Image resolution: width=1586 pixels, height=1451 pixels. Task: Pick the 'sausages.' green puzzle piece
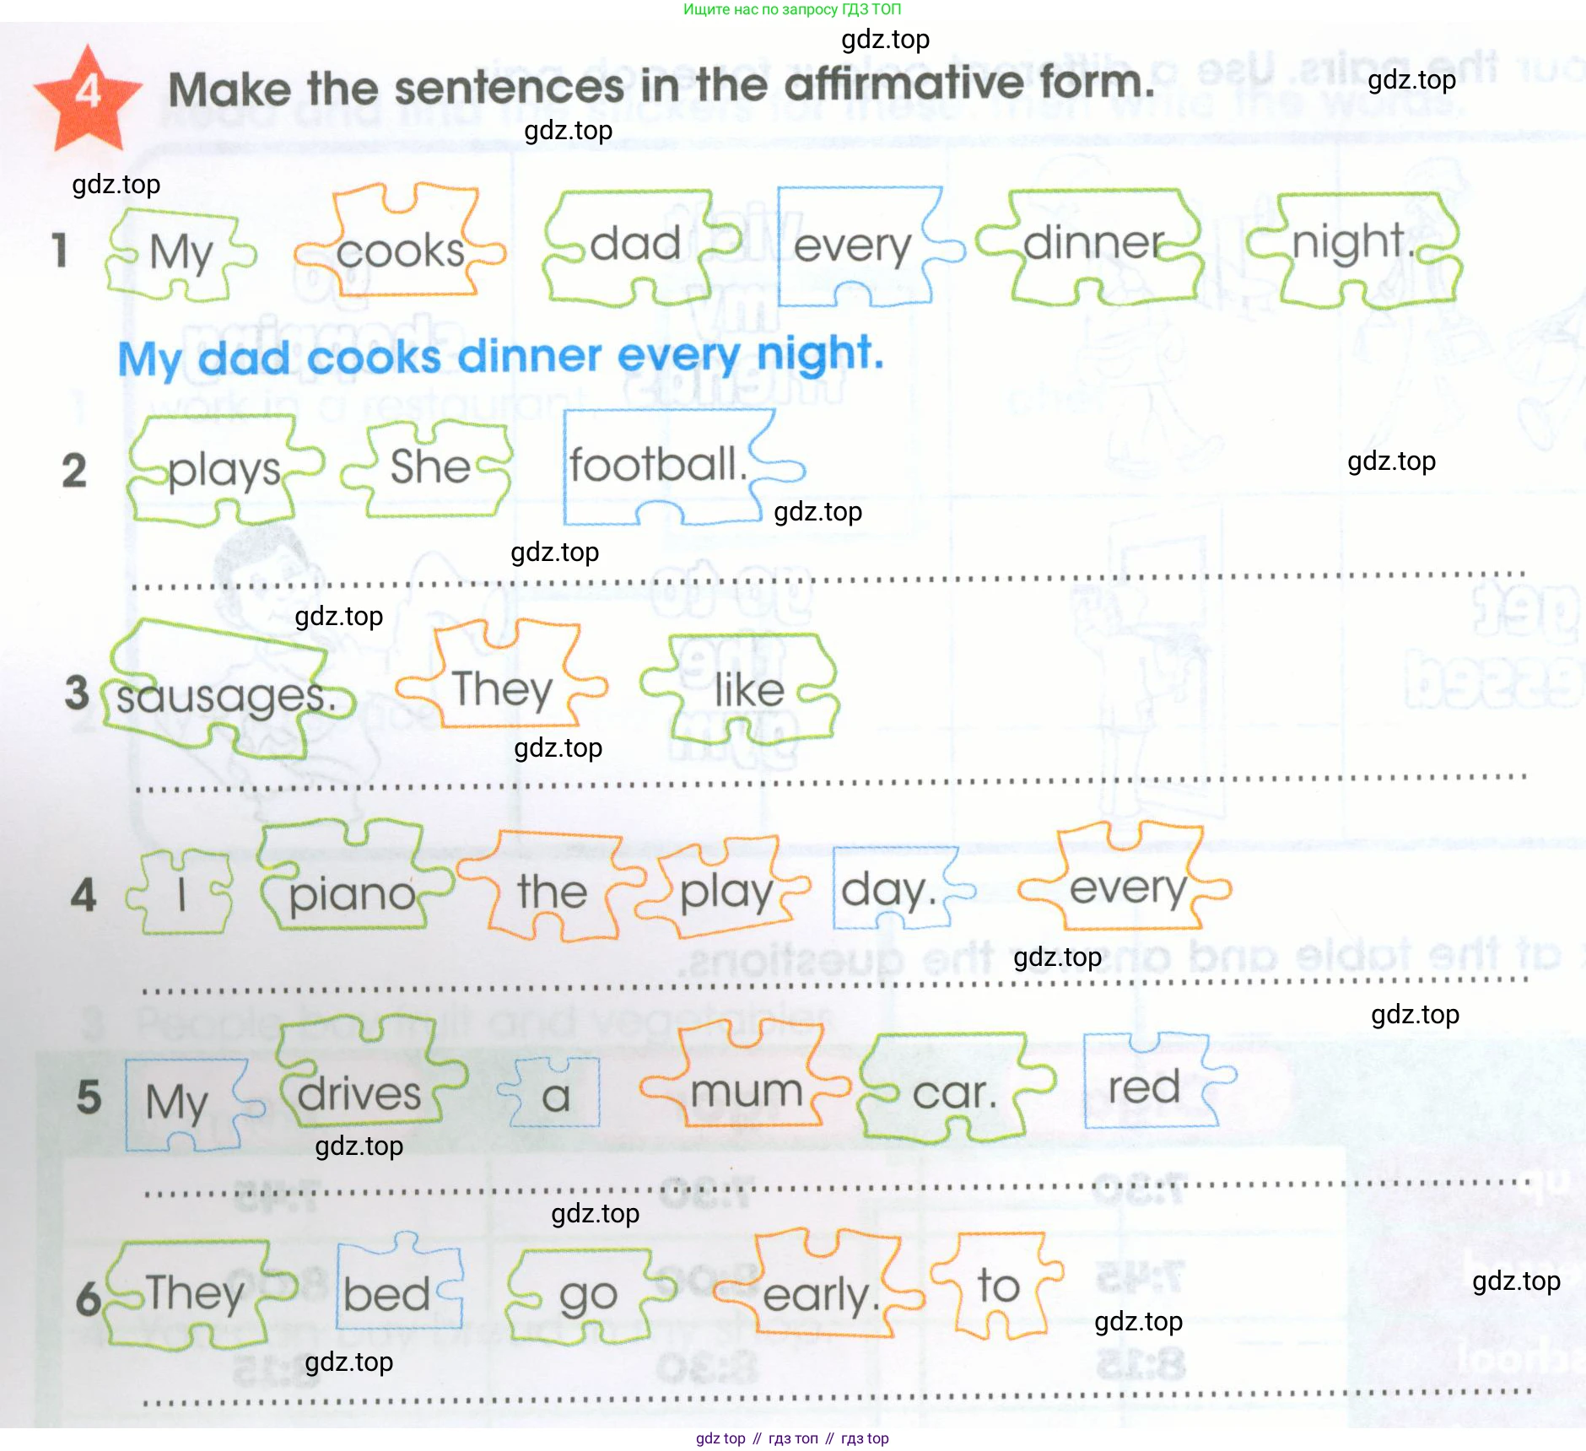click(228, 688)
